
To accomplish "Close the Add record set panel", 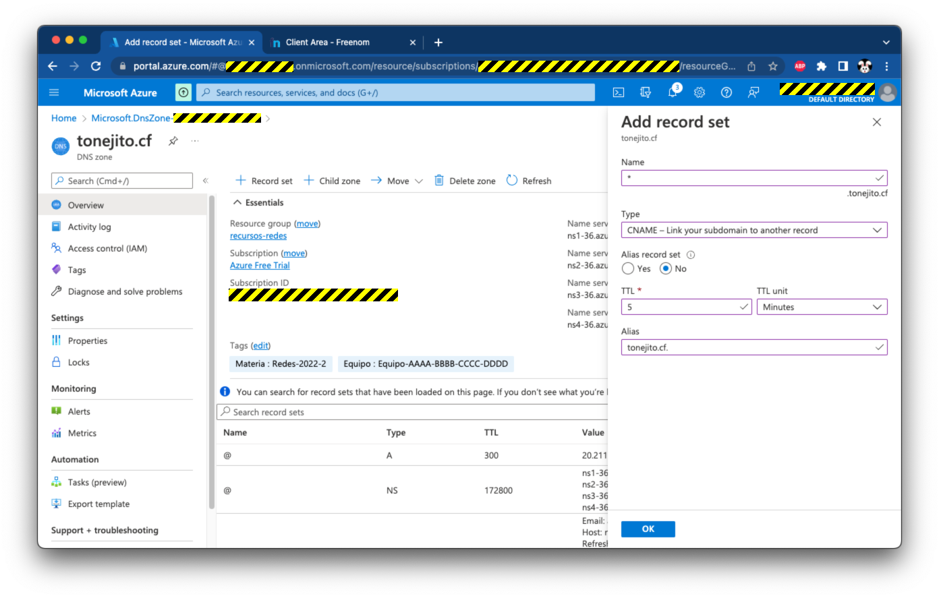I will 876,122.
